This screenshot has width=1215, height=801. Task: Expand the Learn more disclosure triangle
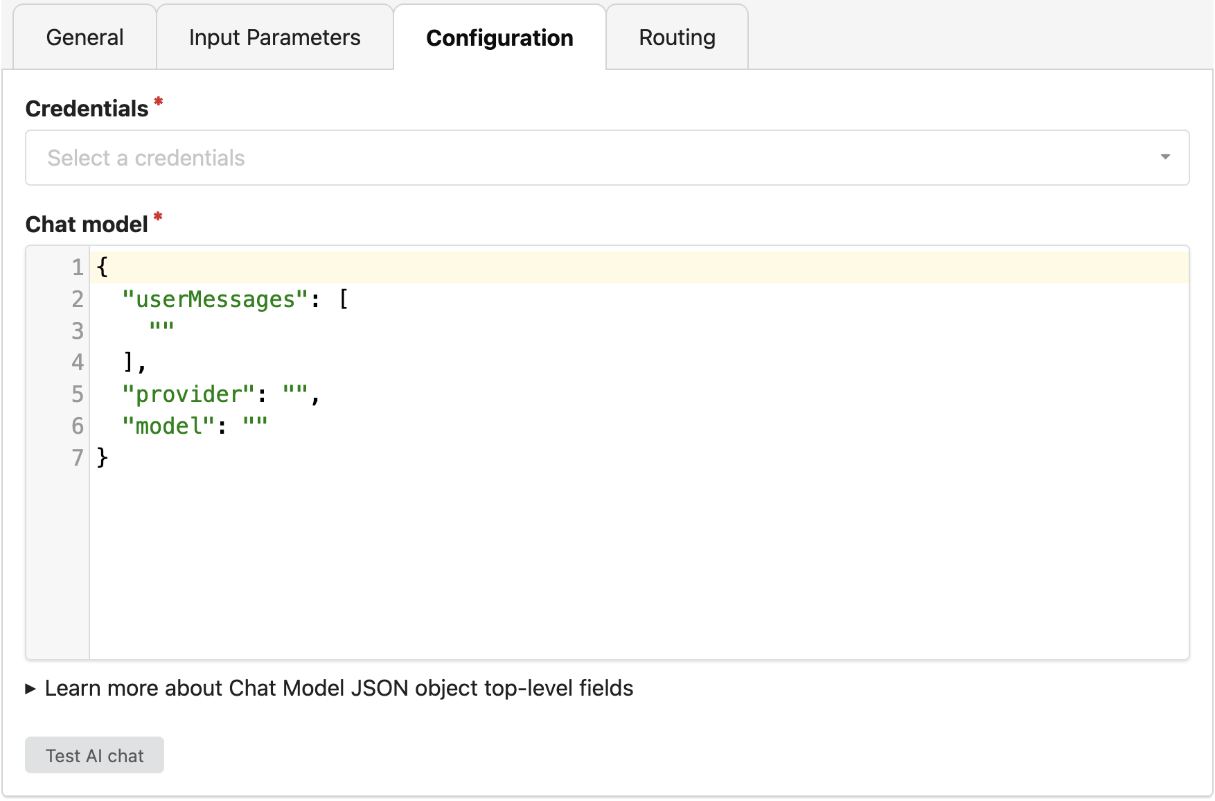30,689
